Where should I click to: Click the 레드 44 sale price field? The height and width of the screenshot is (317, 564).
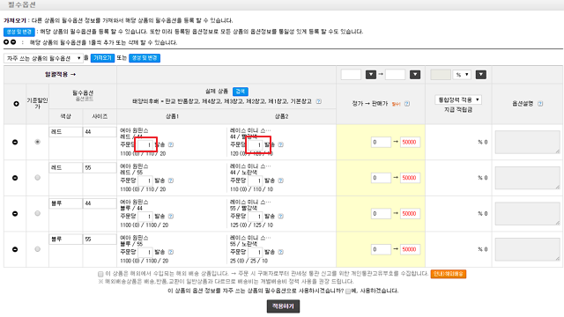(410, 142)
